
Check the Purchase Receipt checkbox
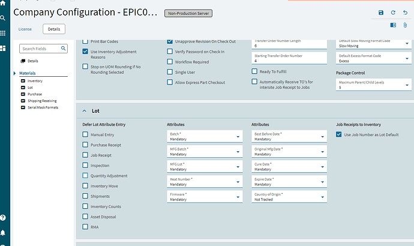pos(85,145)
